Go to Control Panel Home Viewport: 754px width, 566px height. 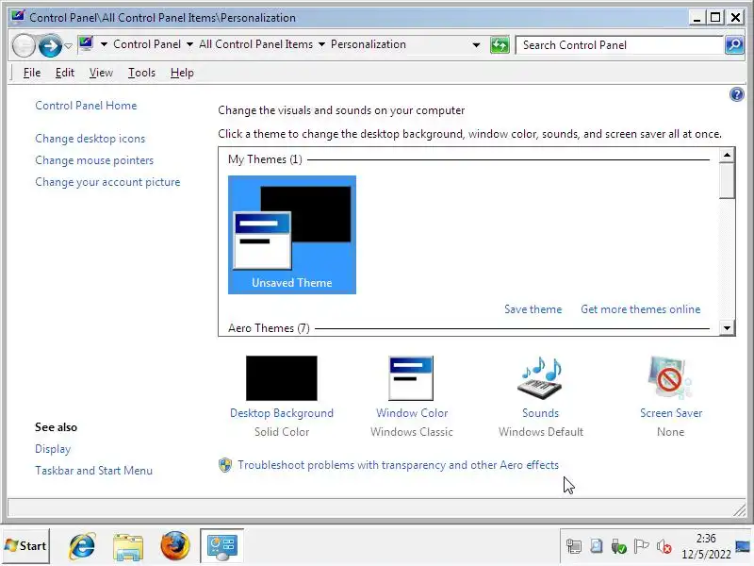point(86,106)
